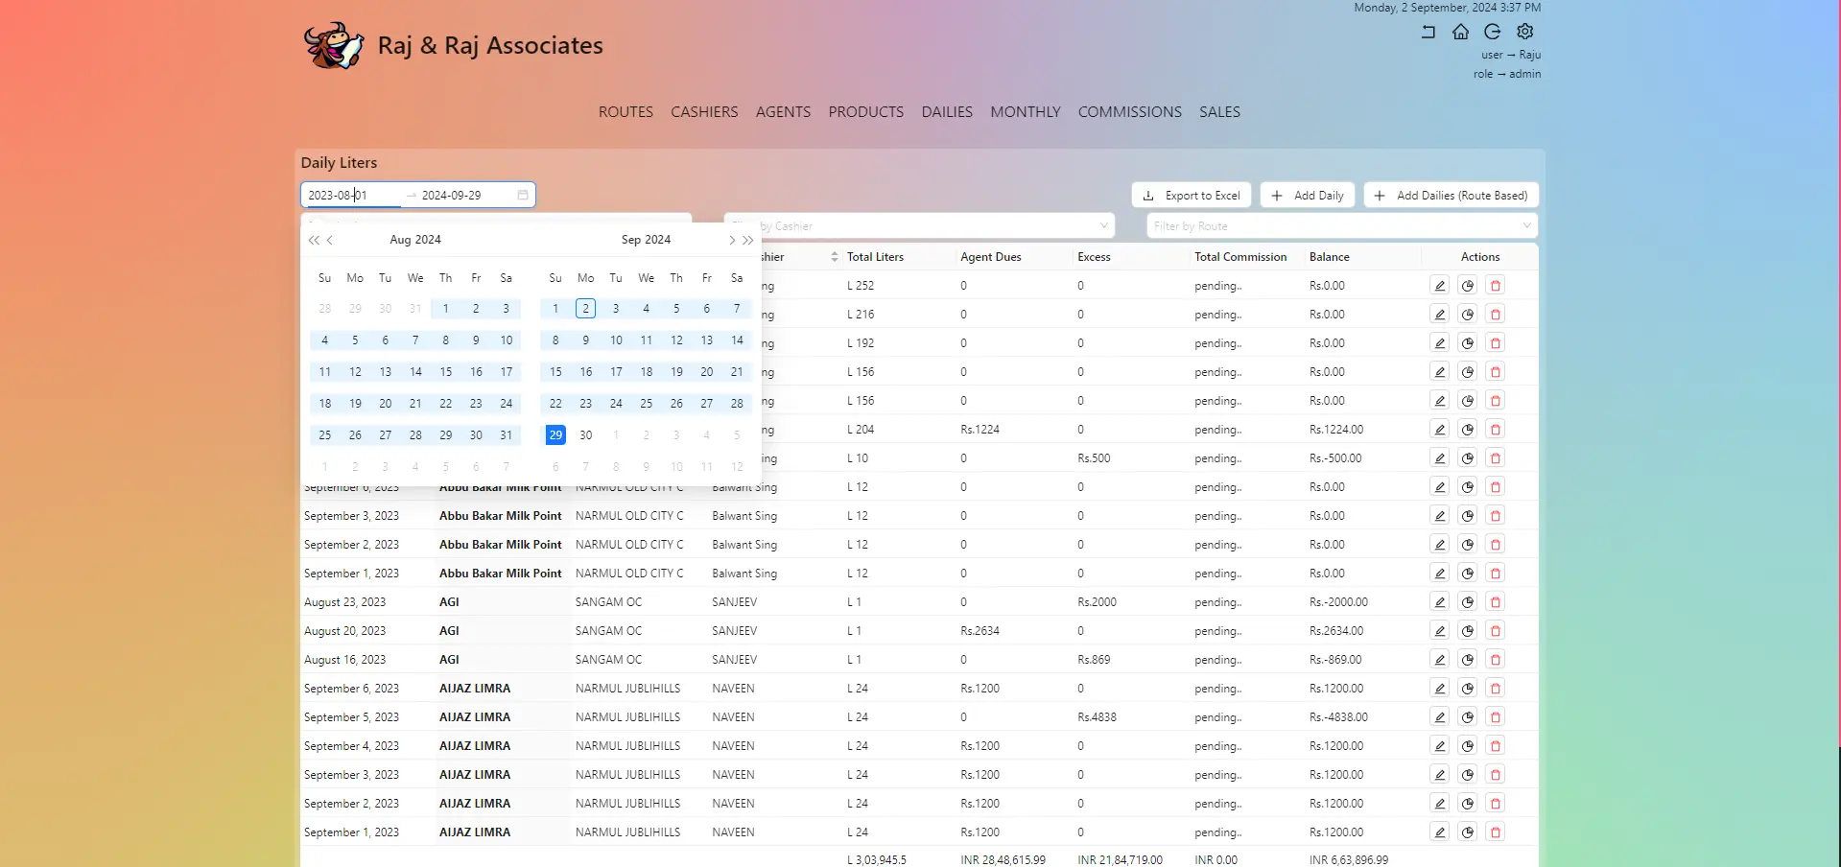
Task: Select September 18 in the Sep 2024 calendar
Action: (647, 372)
